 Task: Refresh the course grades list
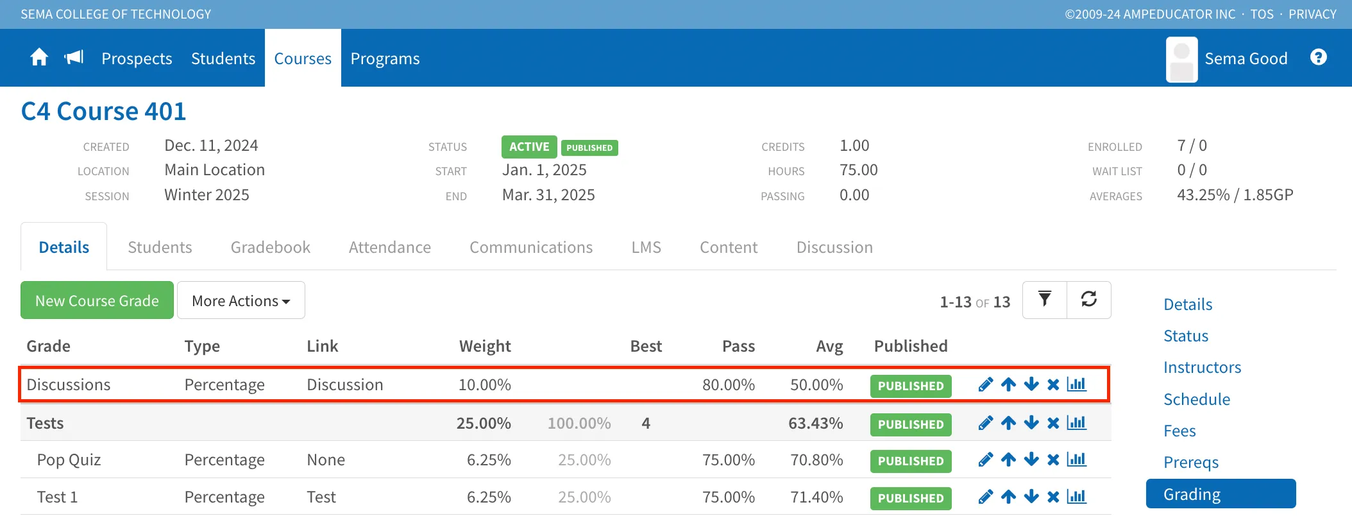tap(1089, 300)
